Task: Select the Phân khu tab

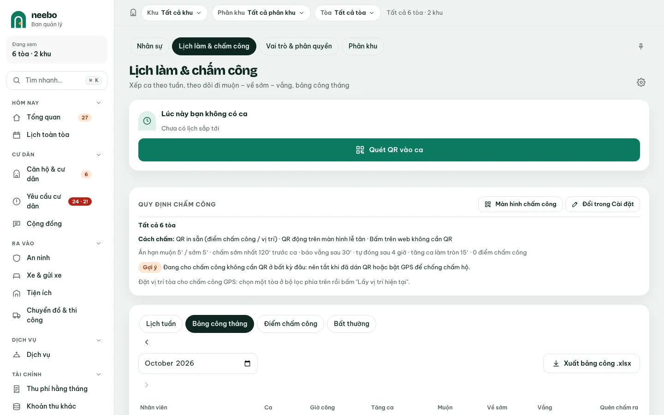Action: coord(363,46)
